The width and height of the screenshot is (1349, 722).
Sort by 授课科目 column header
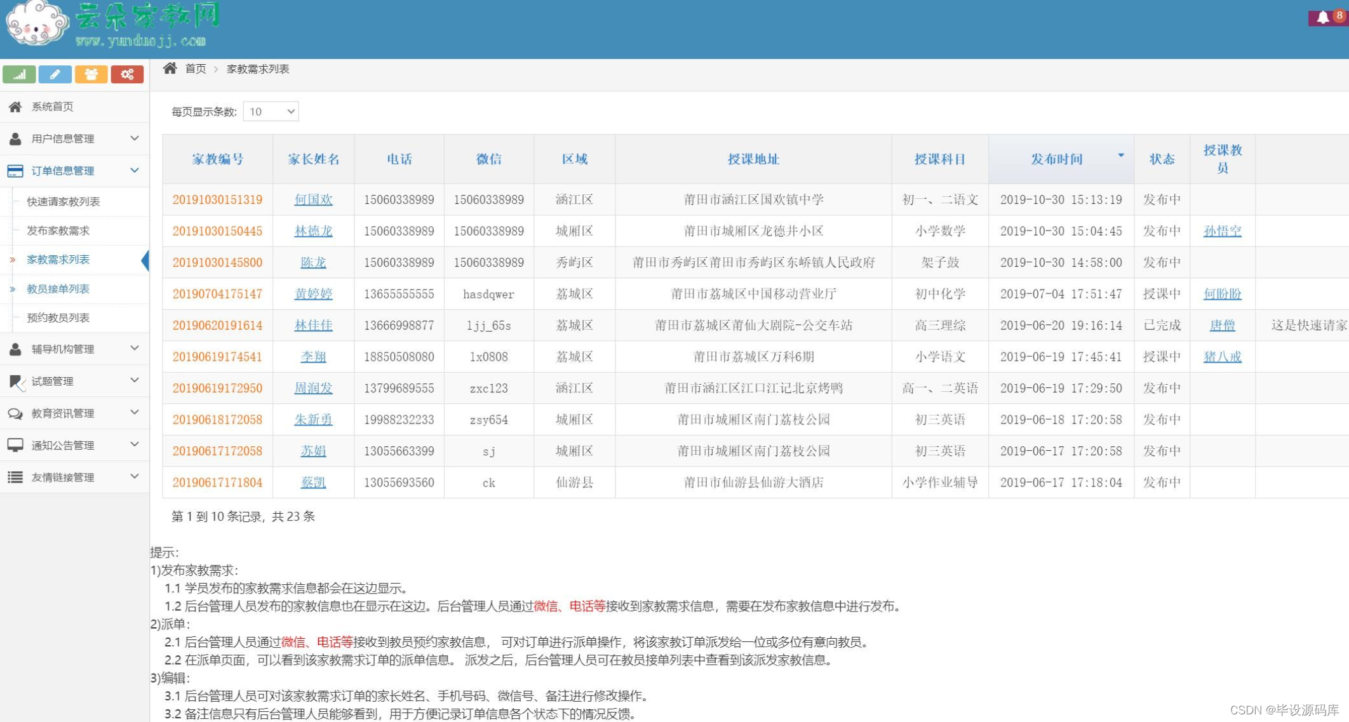coord(940,159)
